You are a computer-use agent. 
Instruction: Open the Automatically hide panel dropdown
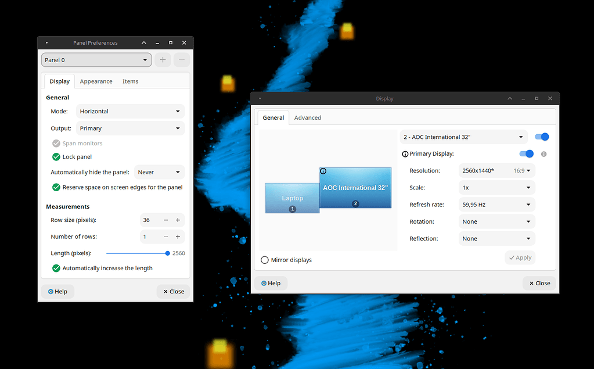tap(159, 171)
